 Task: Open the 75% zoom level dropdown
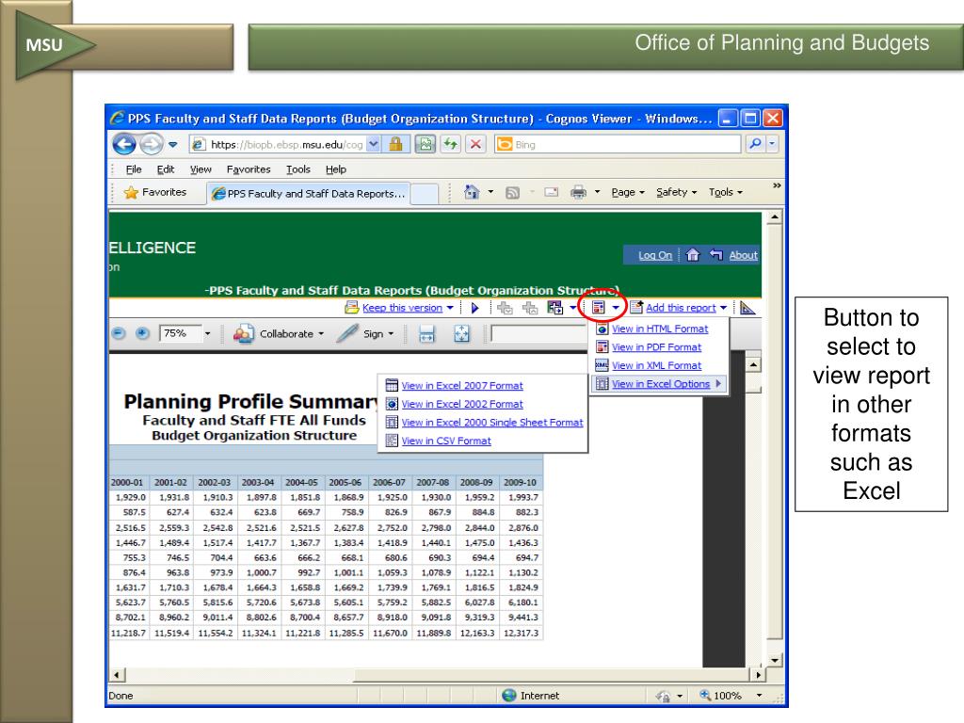(x=207, y=334)
